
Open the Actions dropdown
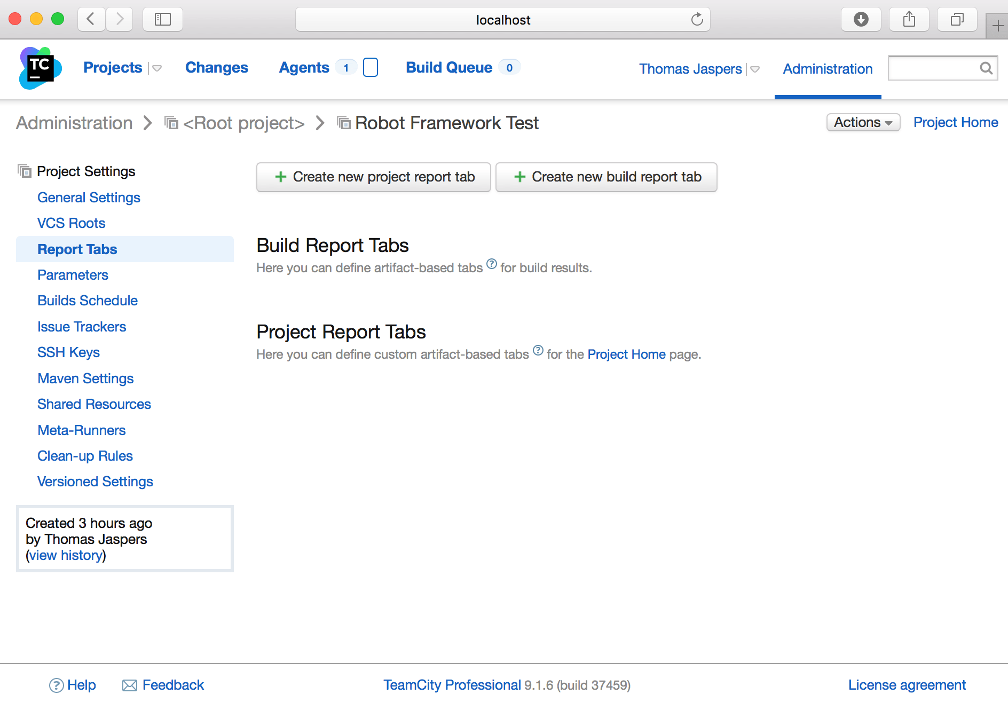(x=863, y=122)
